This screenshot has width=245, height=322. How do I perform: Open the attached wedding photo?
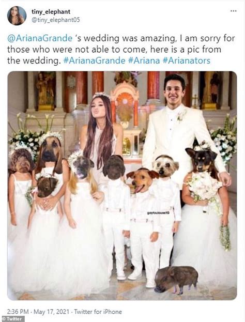[x=122, y=186]
